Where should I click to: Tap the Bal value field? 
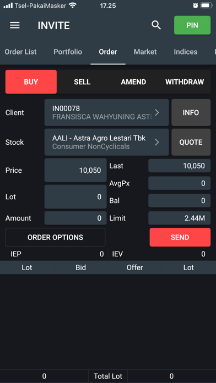click(179, 200)
